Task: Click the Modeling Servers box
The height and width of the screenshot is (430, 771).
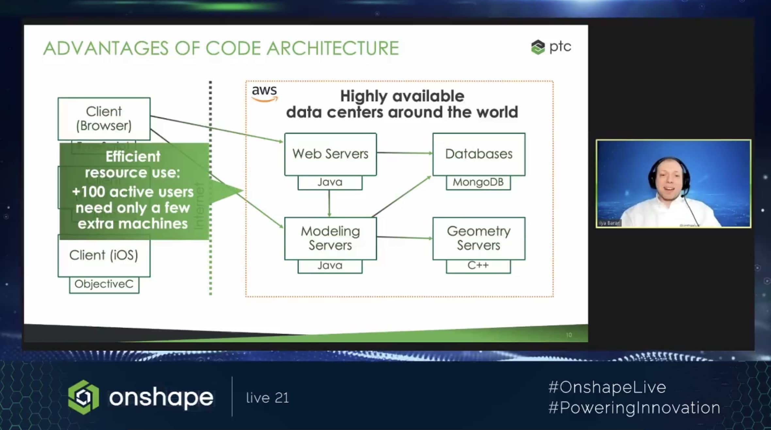Action: point(330,238)
